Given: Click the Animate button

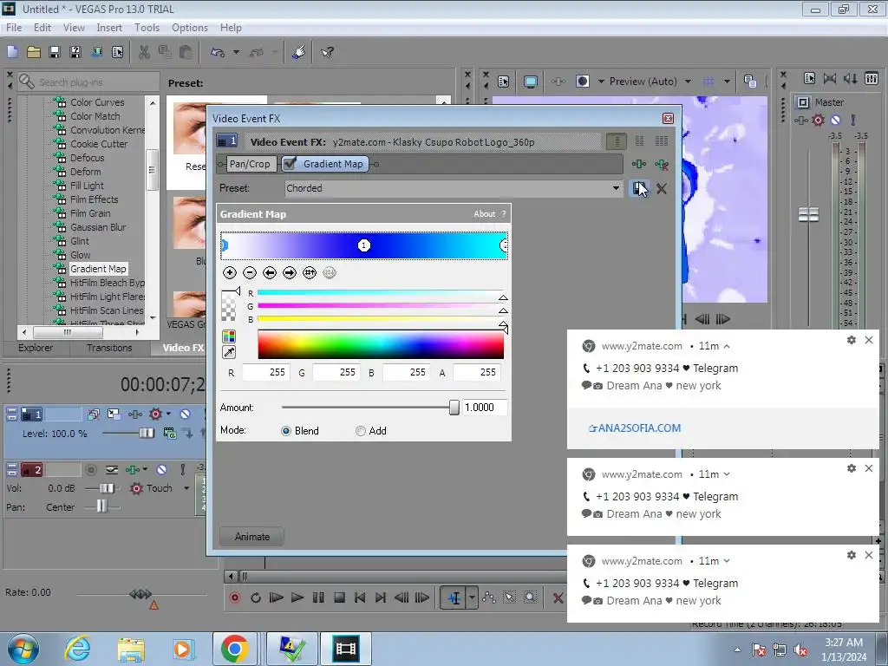Looking at the screenshot, I should [x=252, y=536].
